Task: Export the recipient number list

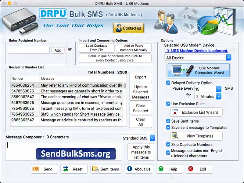Action: click(x=141, y=77)
